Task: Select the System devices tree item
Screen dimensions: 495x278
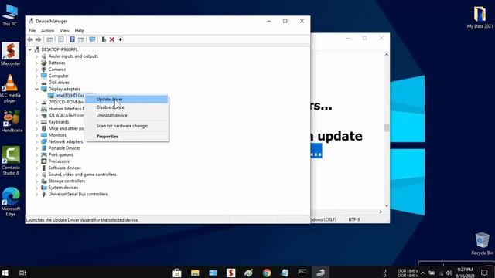Action: pos(63,188)
